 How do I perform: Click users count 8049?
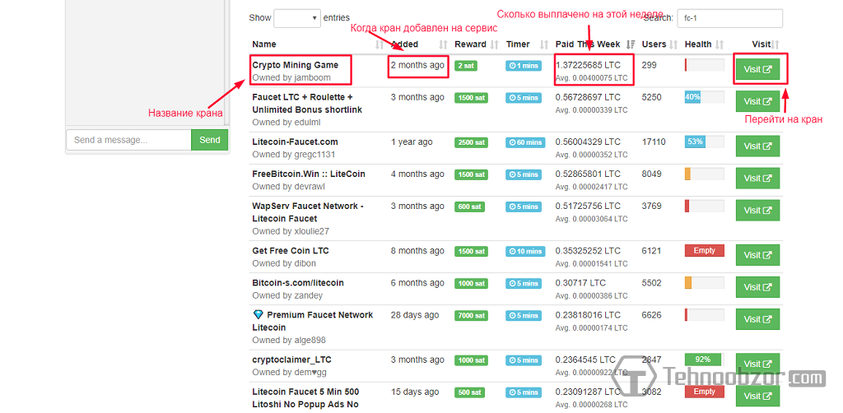pos(652,174)
